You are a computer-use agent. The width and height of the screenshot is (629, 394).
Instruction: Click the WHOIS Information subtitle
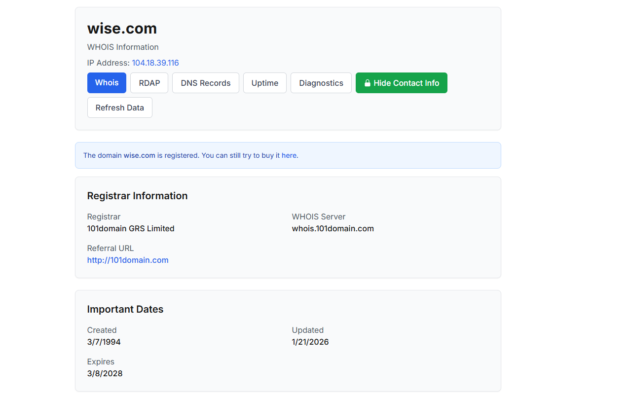(x=123, y=47)
